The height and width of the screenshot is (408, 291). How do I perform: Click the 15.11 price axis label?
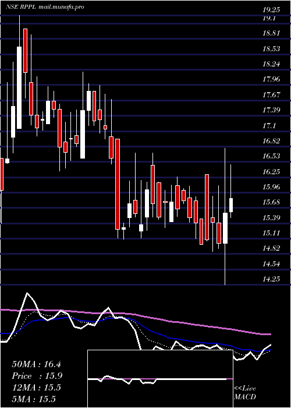pyautogui.click(x=271, y=233)
